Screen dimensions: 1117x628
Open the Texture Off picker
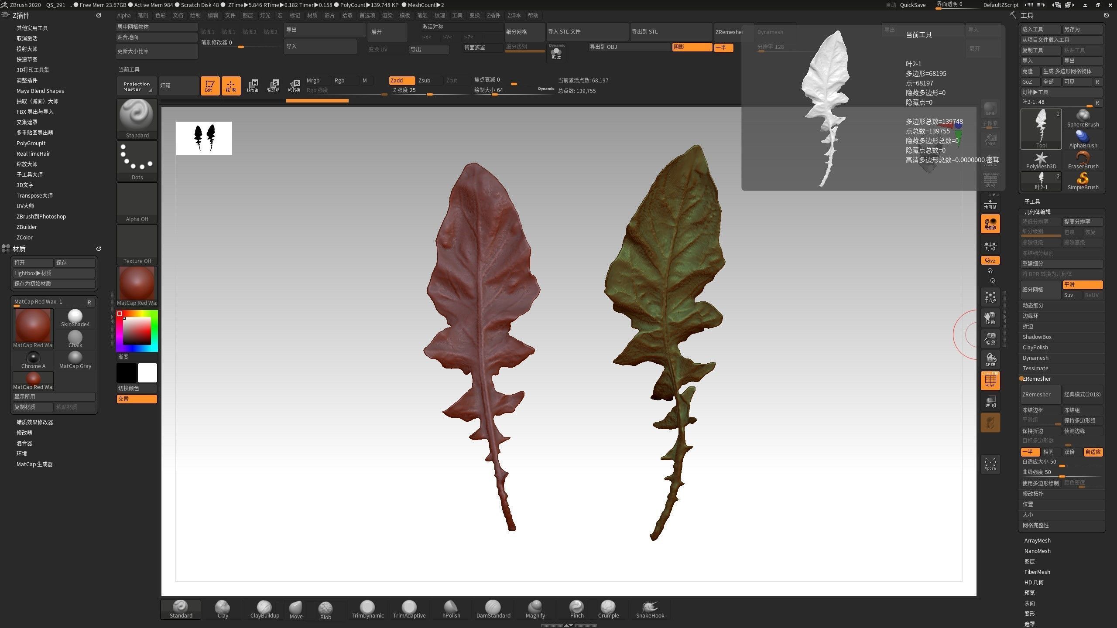pyautogui.click(x=137, y=244)
